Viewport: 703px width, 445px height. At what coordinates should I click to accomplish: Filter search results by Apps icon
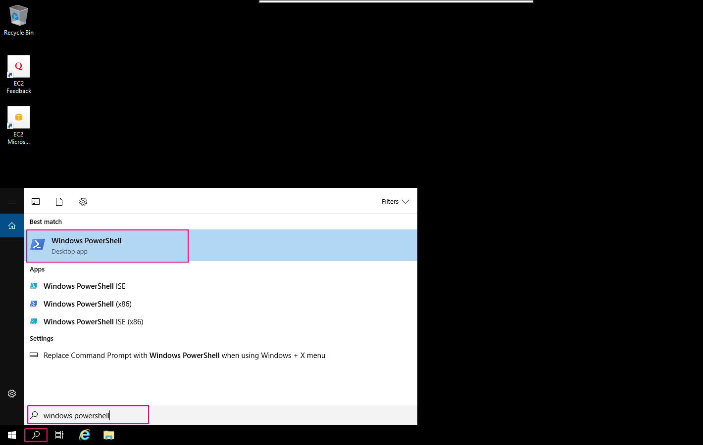point(36,202)
